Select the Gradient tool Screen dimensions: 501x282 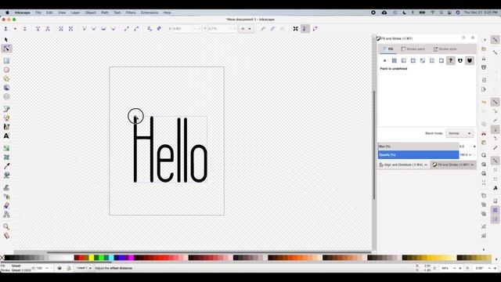tap(6, 148)
